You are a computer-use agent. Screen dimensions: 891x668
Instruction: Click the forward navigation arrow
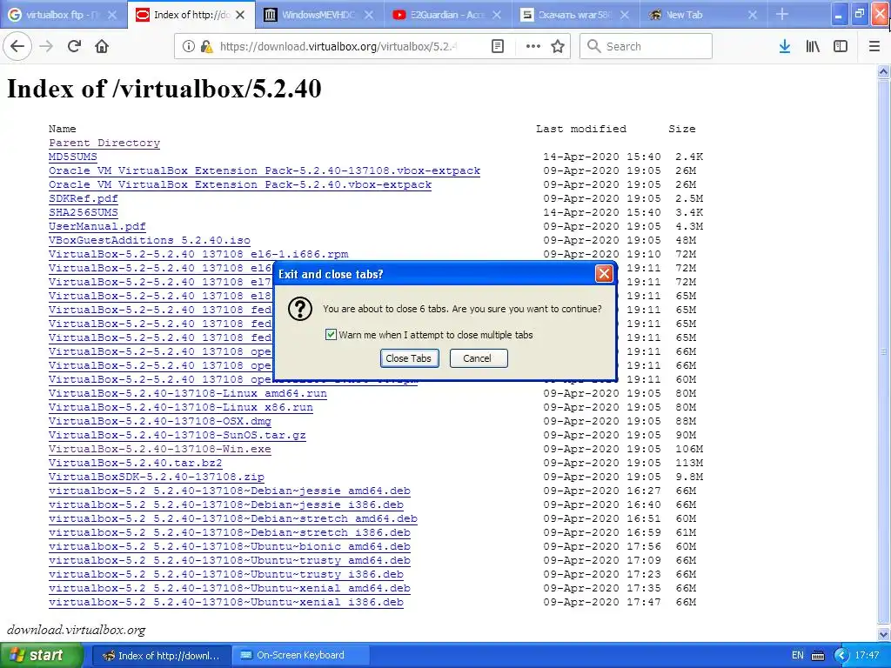click(46, 46)
